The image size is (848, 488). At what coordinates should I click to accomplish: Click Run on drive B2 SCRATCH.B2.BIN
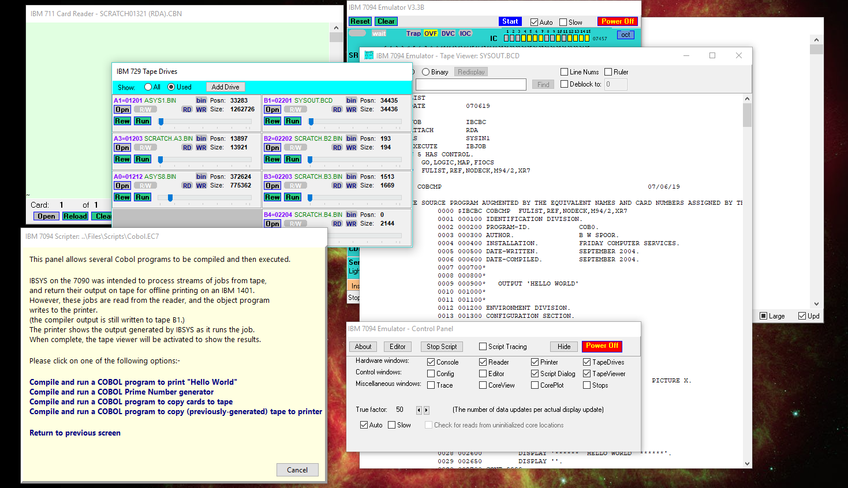293,159
